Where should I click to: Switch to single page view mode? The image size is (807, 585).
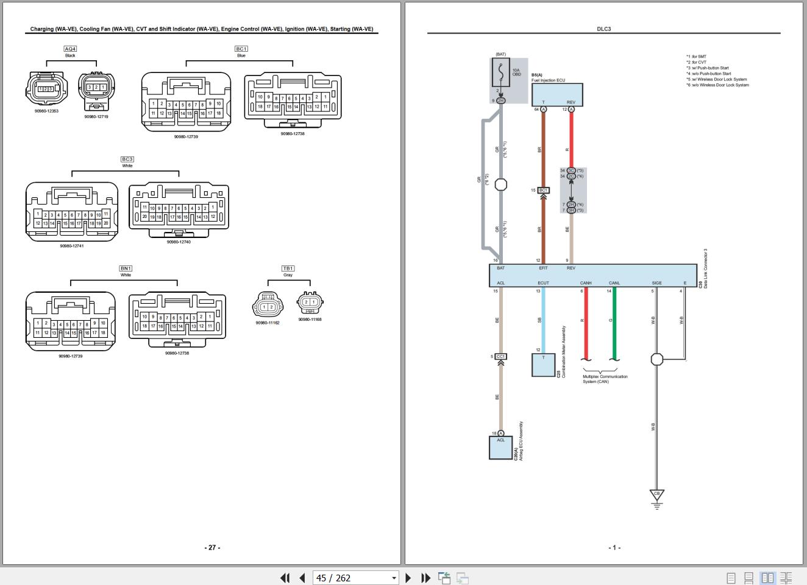point(731,578)
